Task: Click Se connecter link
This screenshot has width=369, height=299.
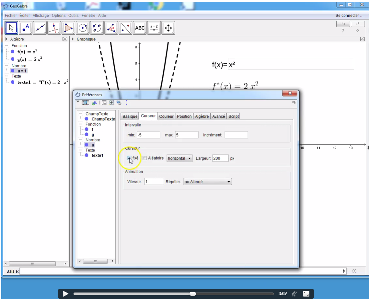Action: pos(347,16)
